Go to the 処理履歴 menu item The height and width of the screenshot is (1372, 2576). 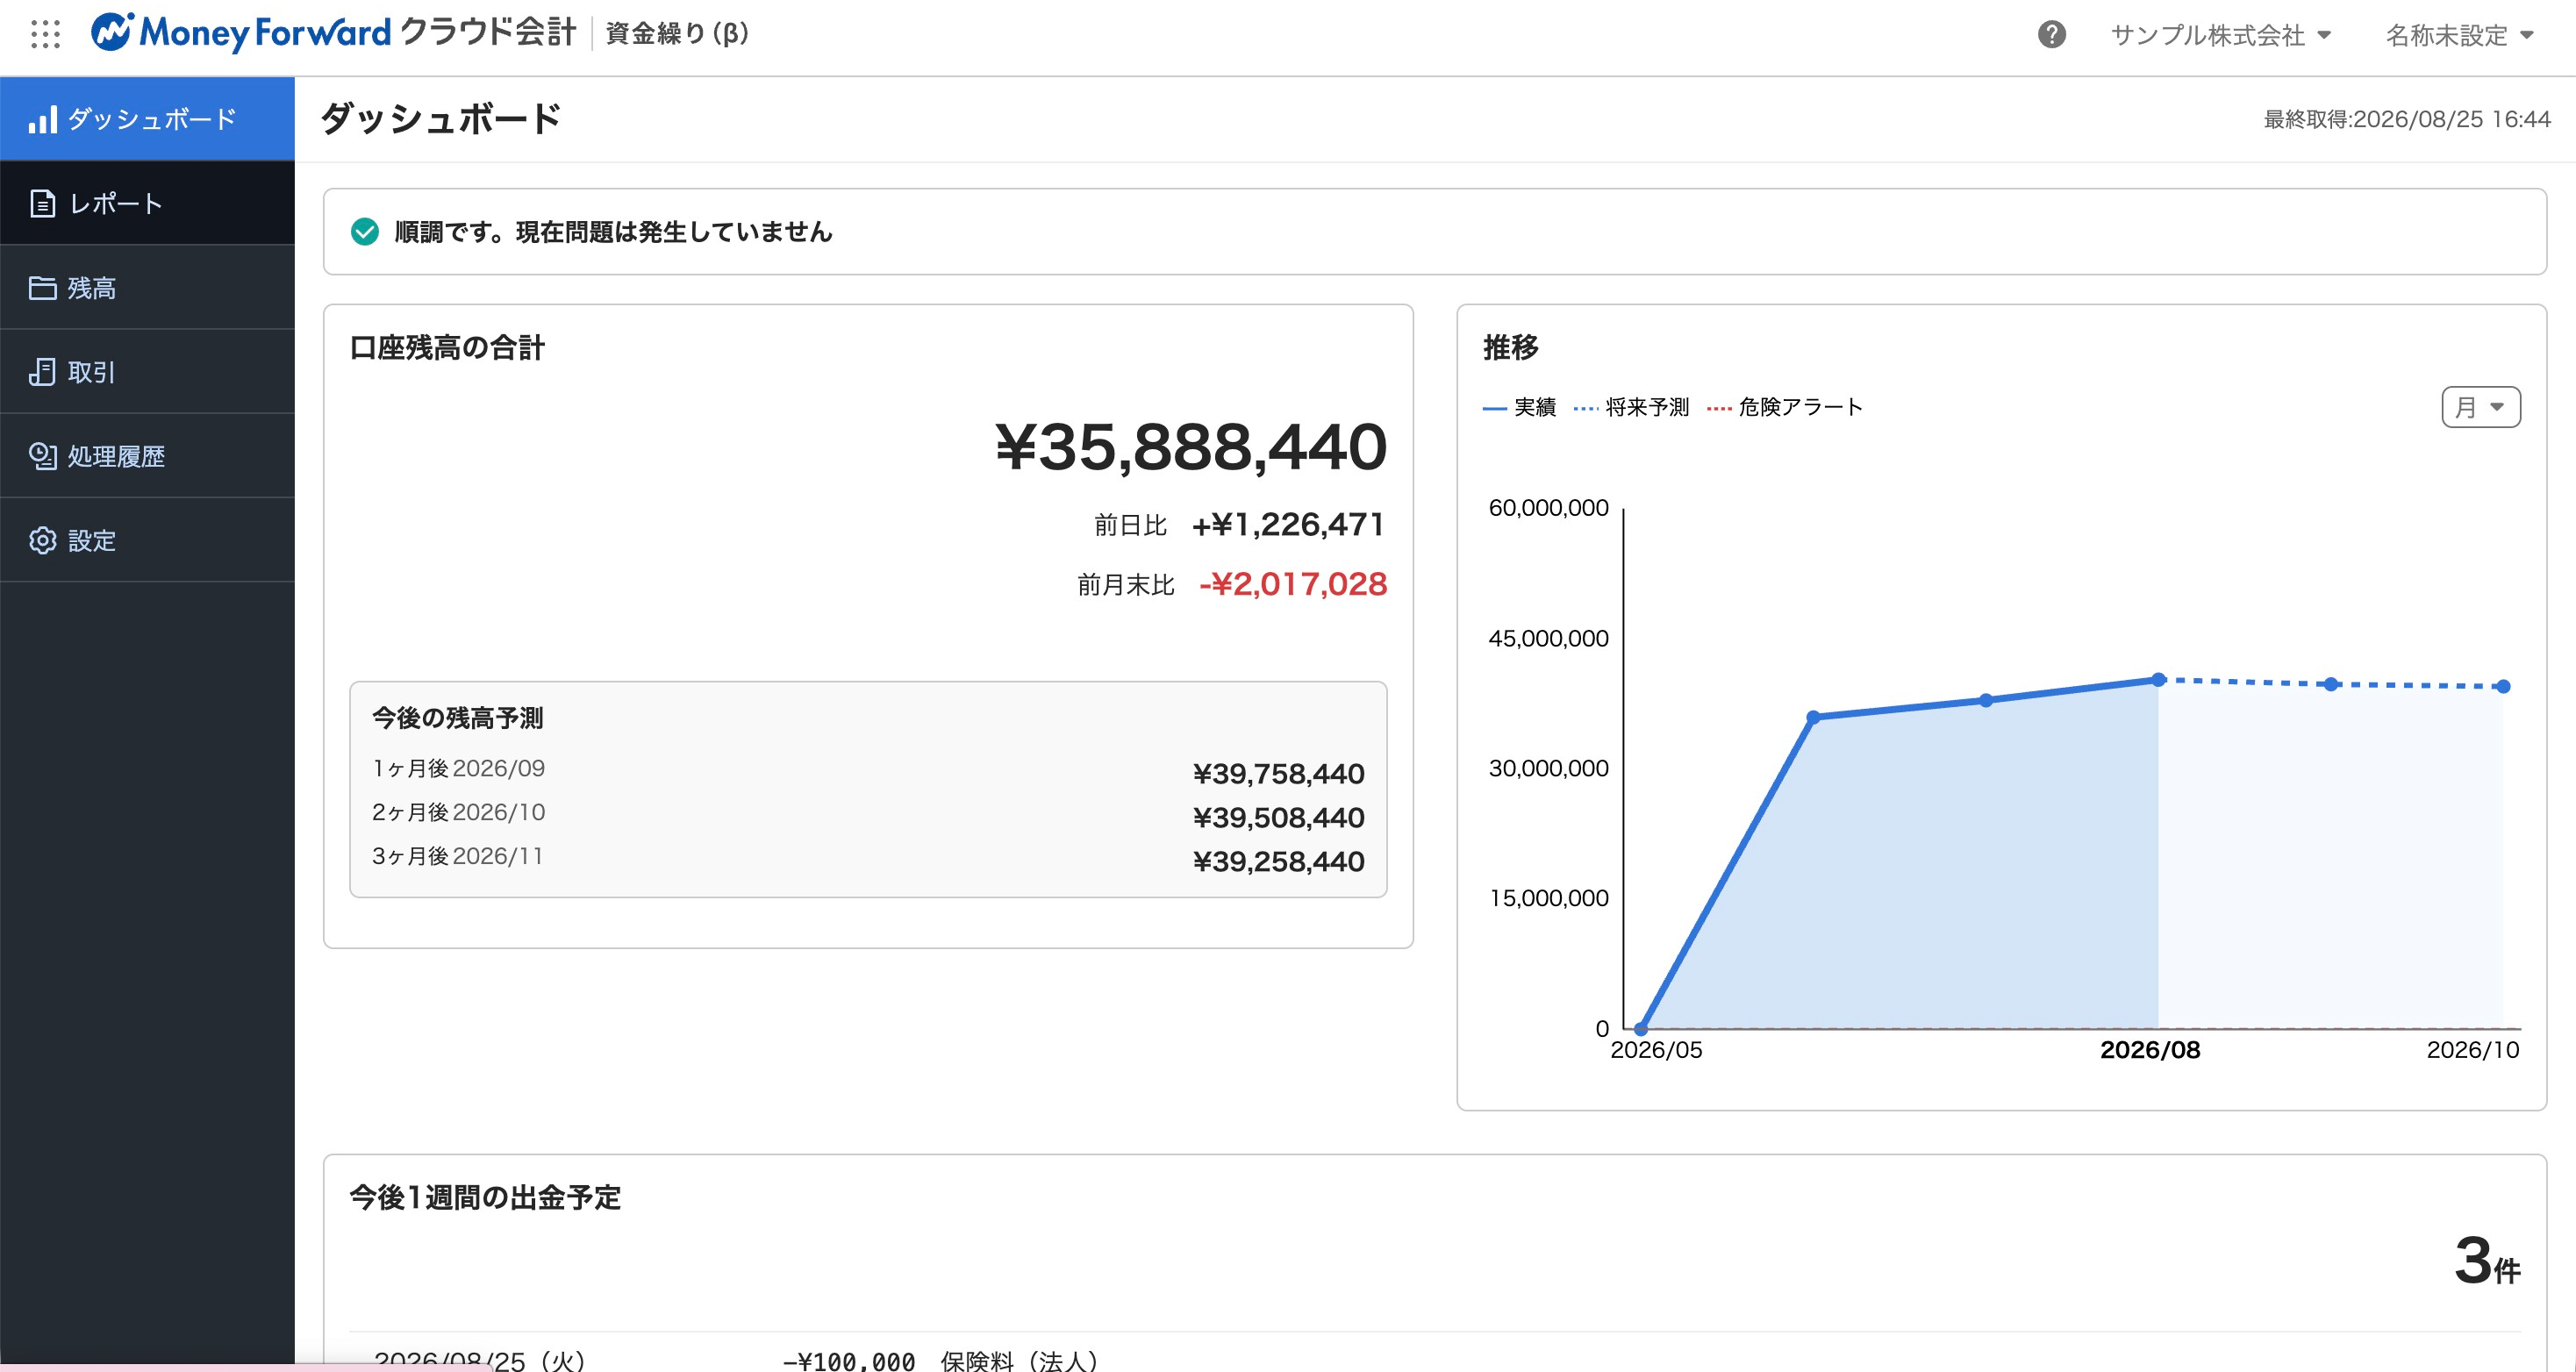pos(147,456)
